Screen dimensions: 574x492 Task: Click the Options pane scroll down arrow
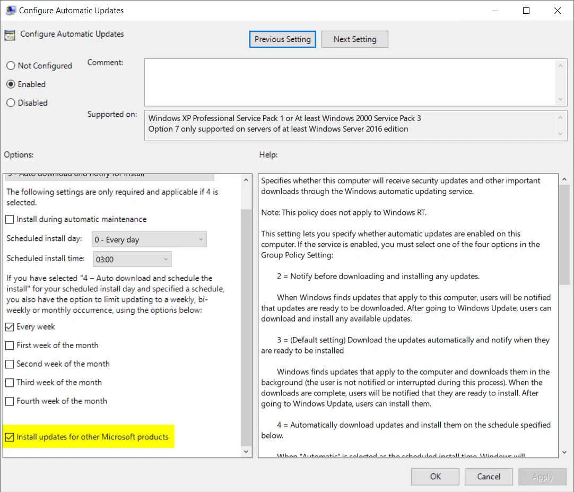[246, 452]
